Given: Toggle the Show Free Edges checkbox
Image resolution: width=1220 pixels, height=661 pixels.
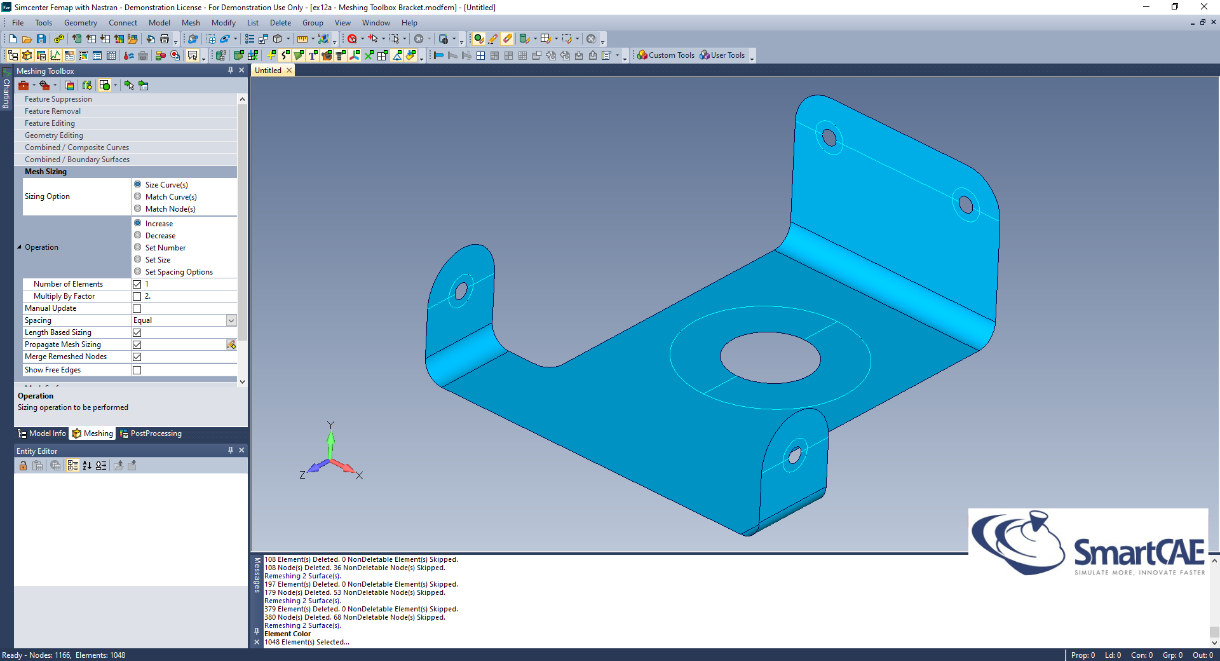Looking at the screenshot, I should click(137, 370).
